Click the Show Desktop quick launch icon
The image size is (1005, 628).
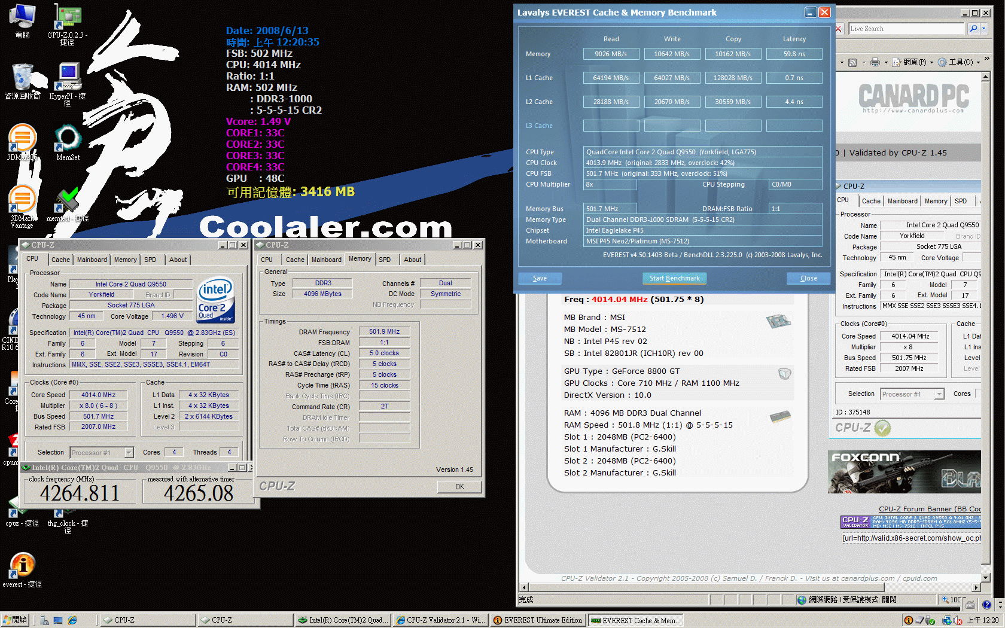pos(58,620)
